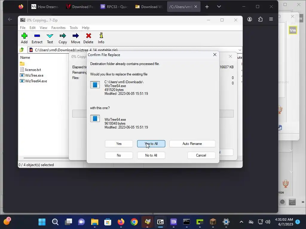The height and width of the screenshot is (229, 306).
Task: Open the Firefox account icon
Action: point(250,19)
